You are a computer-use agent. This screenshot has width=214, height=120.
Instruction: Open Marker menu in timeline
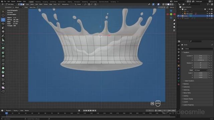(27, 111)
